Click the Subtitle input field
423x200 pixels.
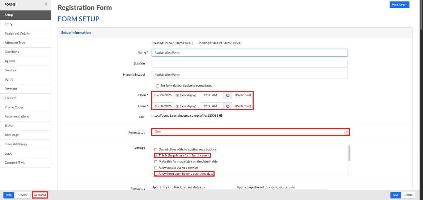pos(250,64)
